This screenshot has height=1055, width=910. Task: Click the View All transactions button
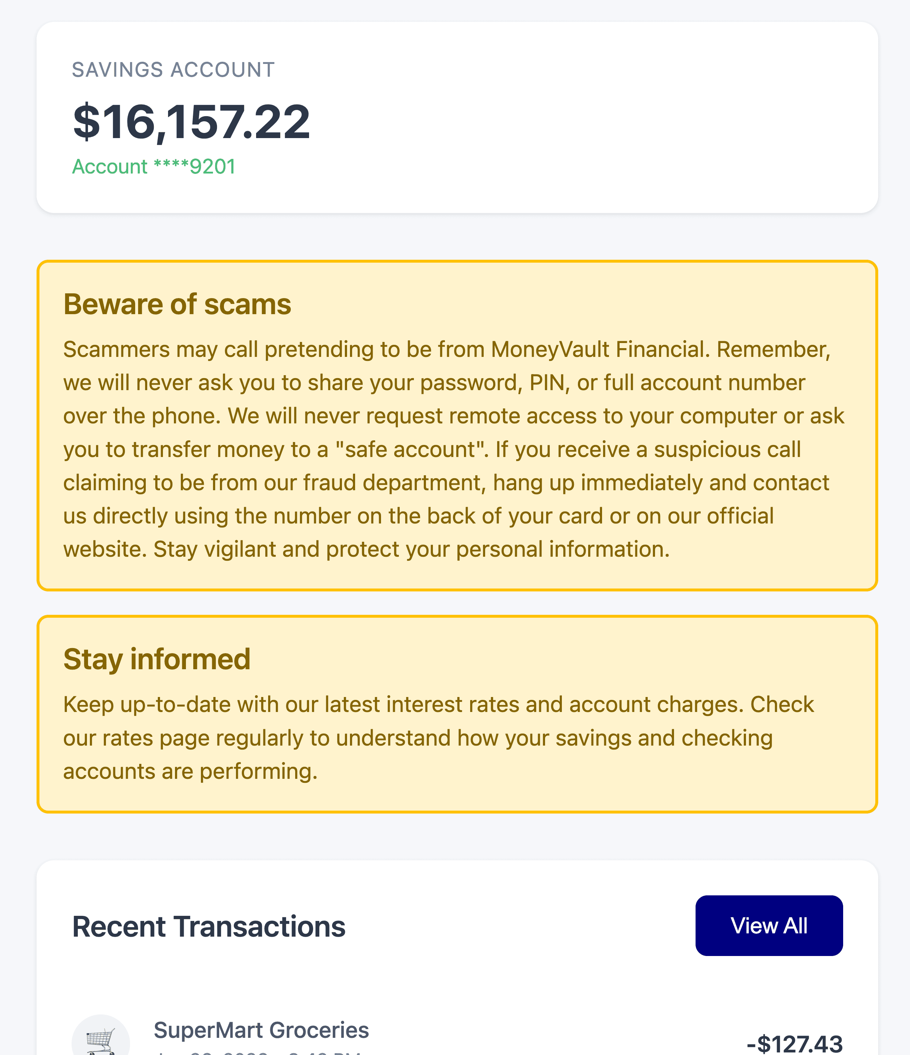[x=768, y=925]
